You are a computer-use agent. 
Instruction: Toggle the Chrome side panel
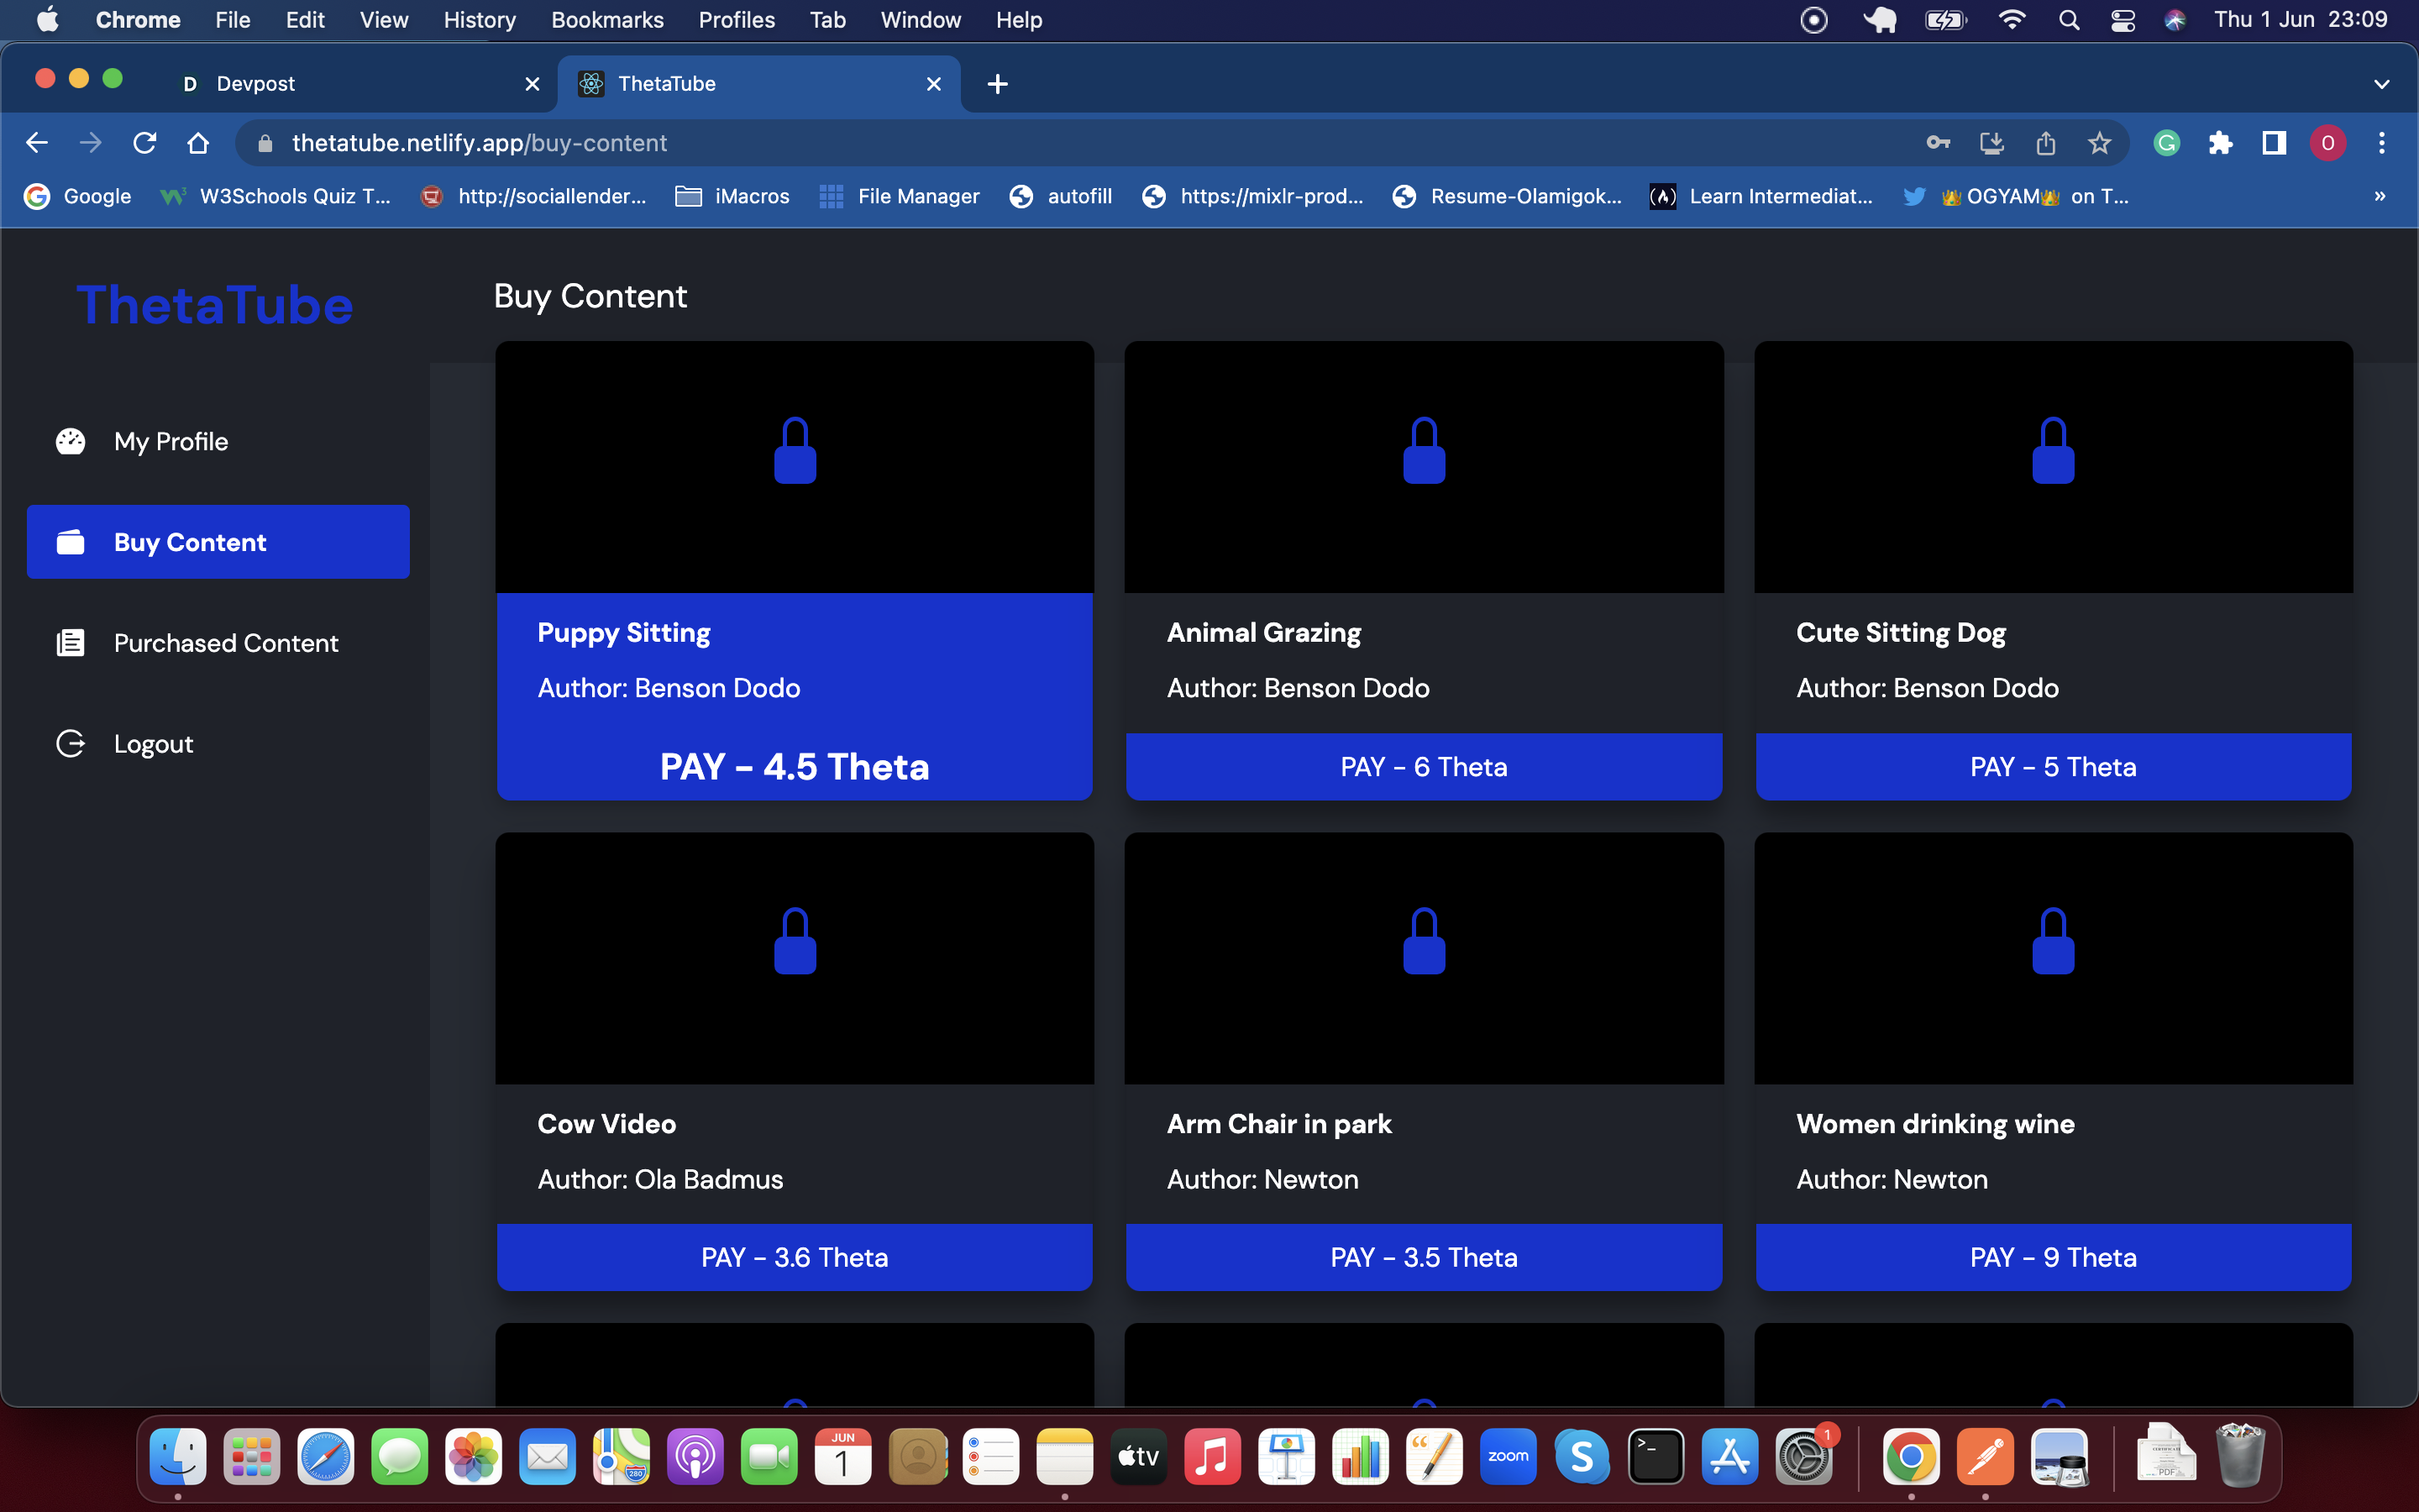point(2274,143)
